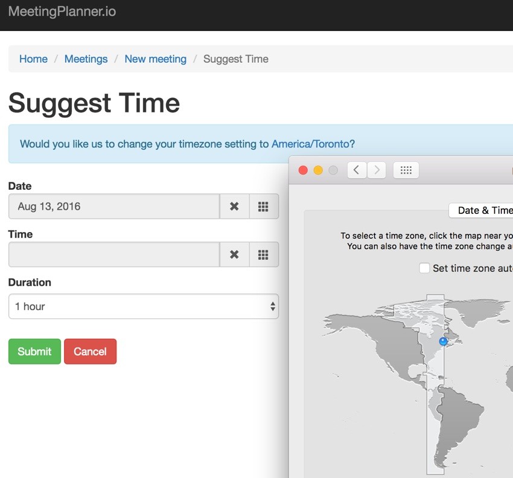513x478 pixels.
Task: Go back in System Preferences window
Action: click(x=357, y=170)
